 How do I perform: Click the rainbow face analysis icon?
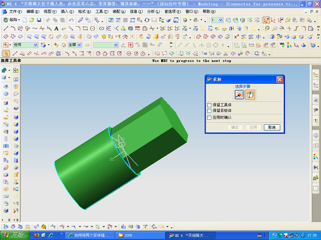tap(289, 45)
